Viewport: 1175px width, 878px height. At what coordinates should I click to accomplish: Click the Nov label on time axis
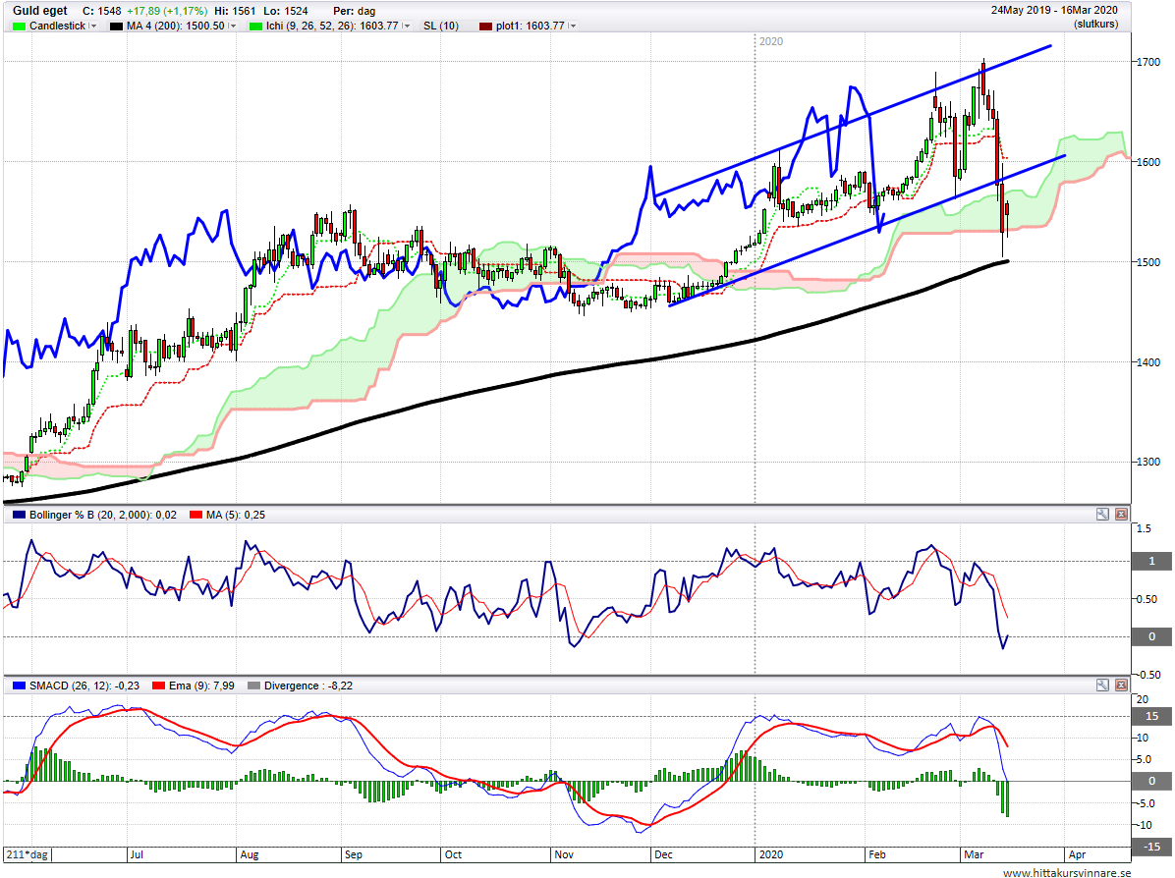click(564, 854)
